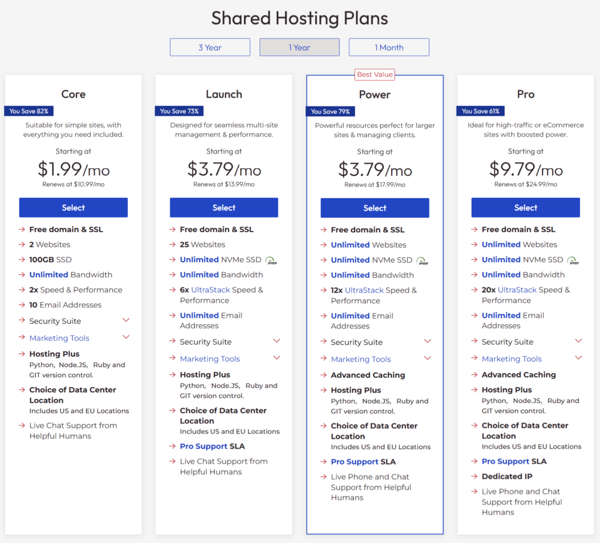This screenshot has height=543, width=600.
Task: Click the Best Value badge above Power
Action: [x=374, y=74]
